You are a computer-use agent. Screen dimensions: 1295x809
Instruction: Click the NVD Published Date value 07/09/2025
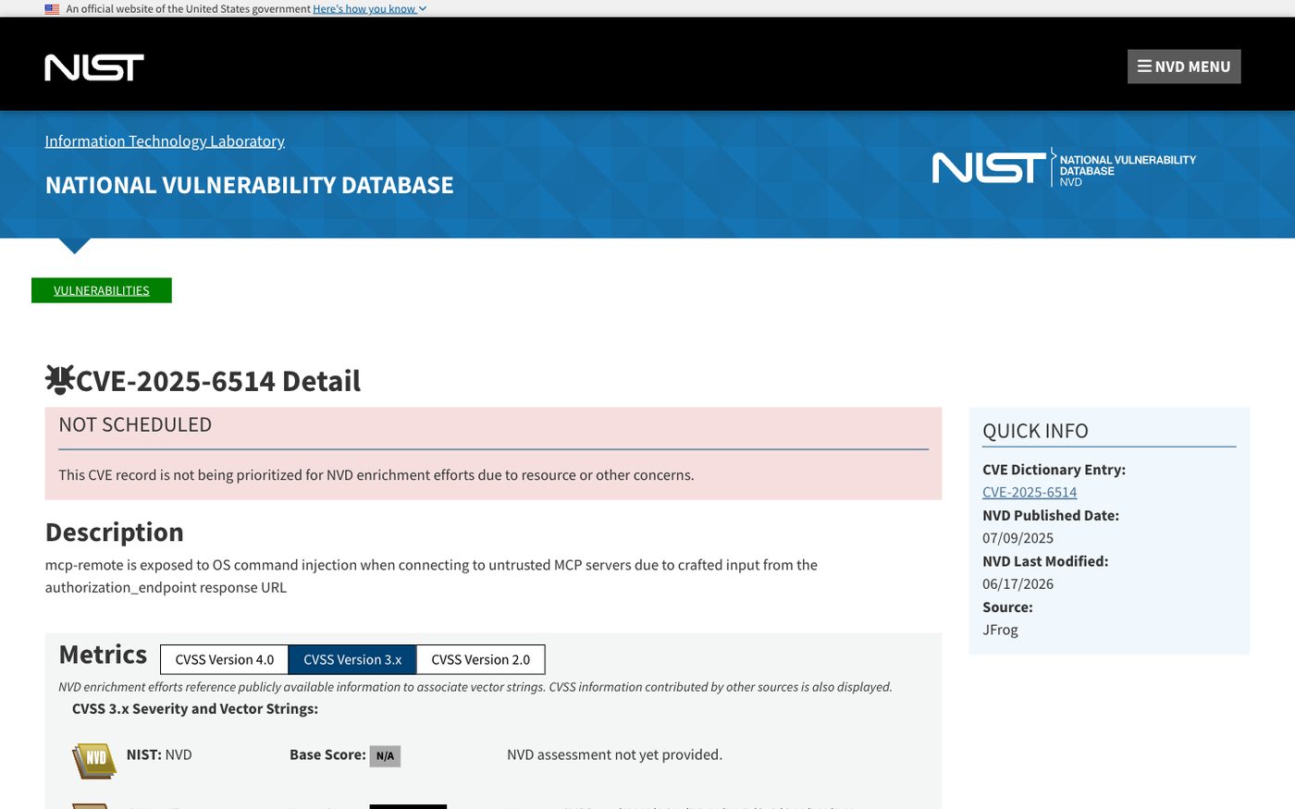(x=1017, y=538)
